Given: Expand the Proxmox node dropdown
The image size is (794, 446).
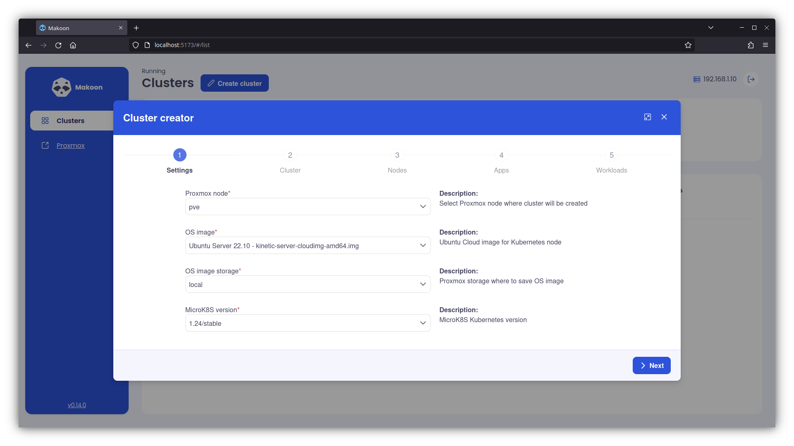Looking at the screenshot, I should tap(308, 207).
